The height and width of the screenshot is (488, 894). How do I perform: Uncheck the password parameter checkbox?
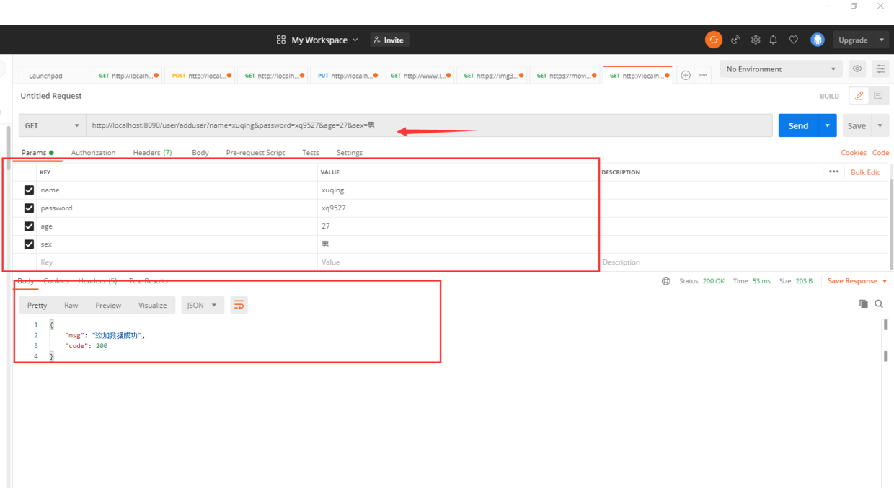29,208
